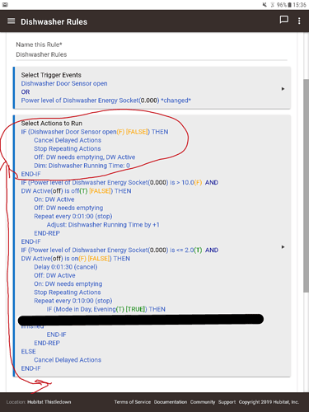The image size is (309, 412).
Task: Click the Dishwasher Rules page title
Action: pos(54,21)
